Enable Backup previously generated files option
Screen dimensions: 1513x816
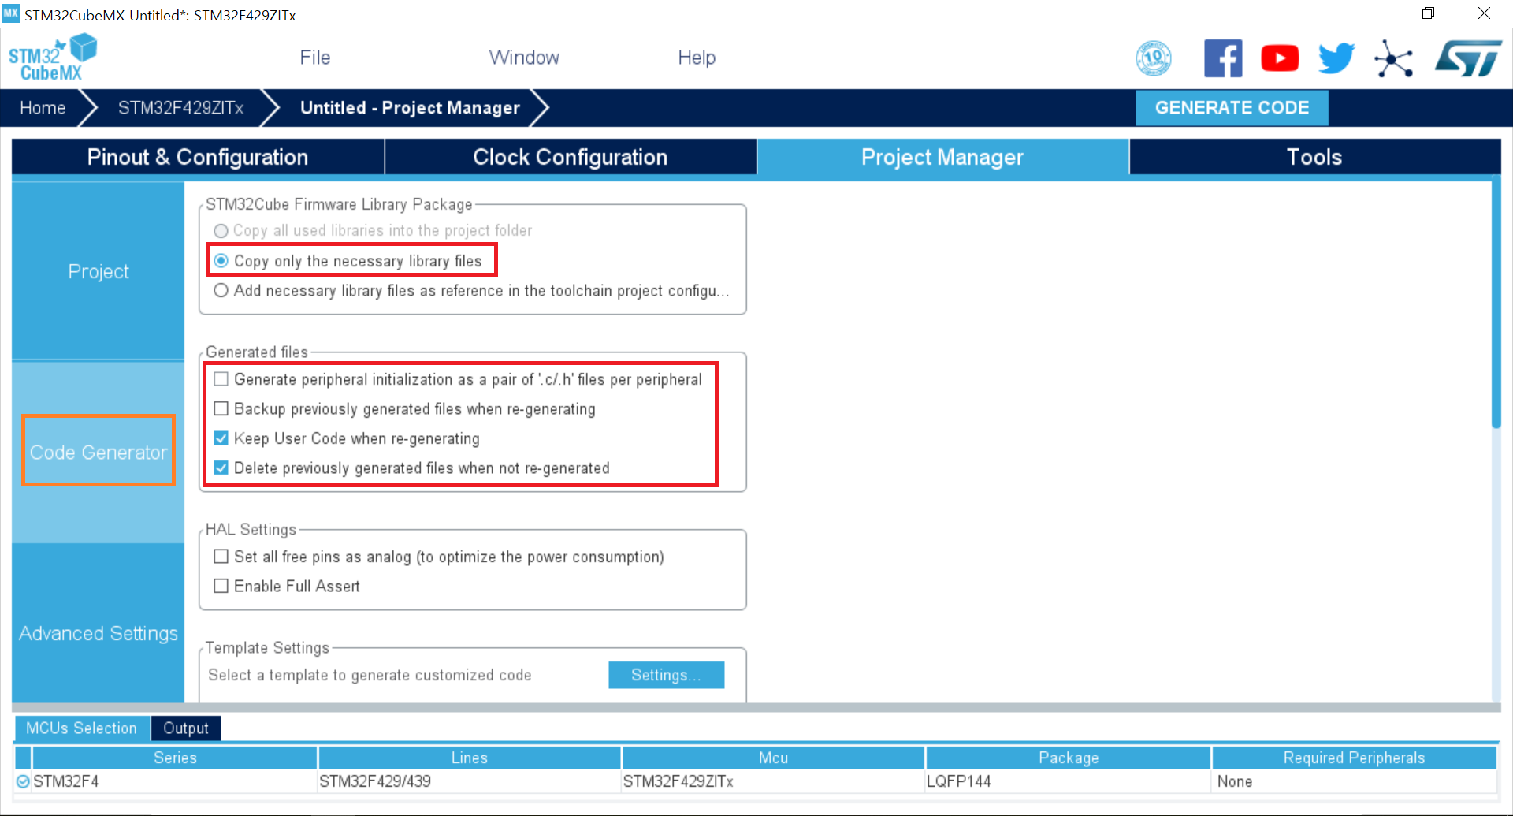[x=221, y=408]
